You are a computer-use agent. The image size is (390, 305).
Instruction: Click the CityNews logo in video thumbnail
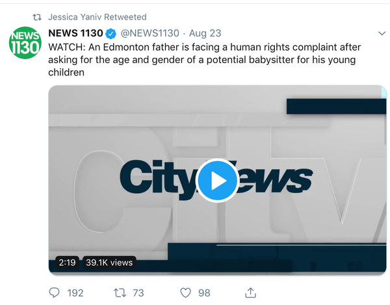tap(156, 179)
